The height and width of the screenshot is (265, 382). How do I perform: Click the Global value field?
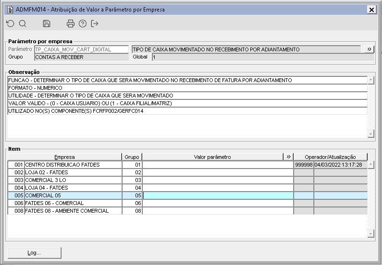pos(263,57)
